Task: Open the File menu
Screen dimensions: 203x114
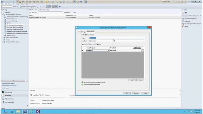Action: tap(2, 4)
